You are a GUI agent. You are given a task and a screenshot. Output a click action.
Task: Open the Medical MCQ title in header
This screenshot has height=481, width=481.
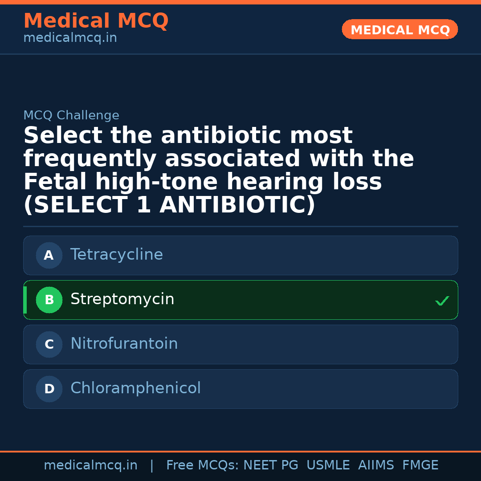(96, 21)
